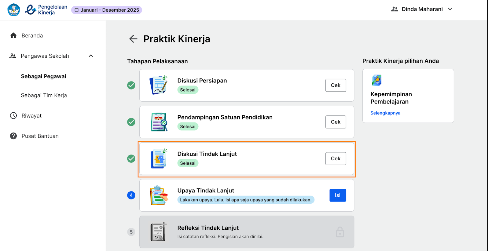Viewport: 488px width, 251px height.
Task: Click the Pusat Bantuan question mark icon
Action: (x=13, y=136)
